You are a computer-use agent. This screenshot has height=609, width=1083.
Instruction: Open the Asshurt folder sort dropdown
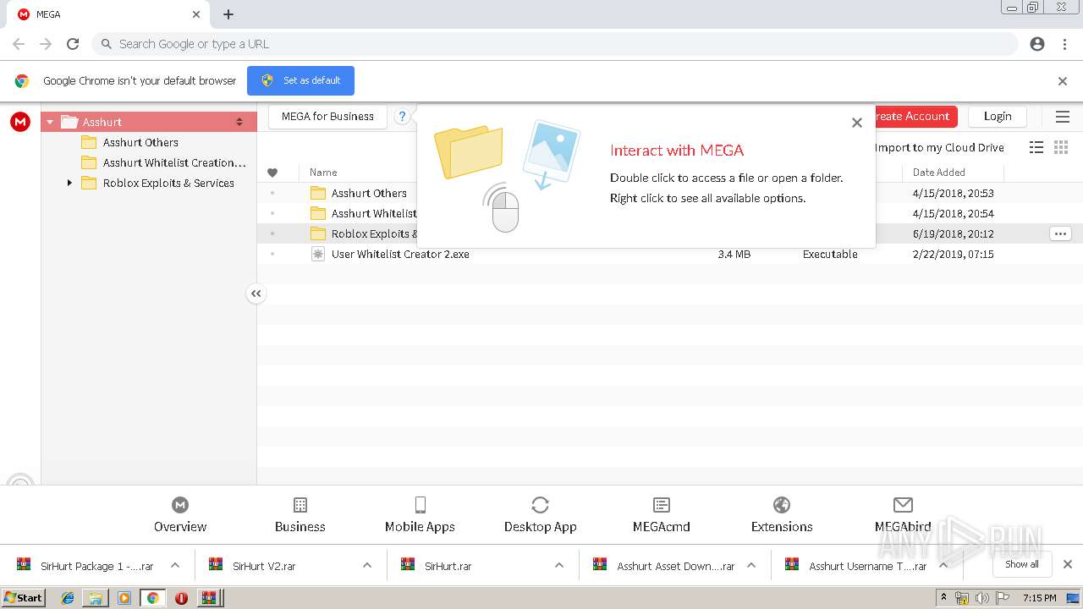tap(239, 122)
